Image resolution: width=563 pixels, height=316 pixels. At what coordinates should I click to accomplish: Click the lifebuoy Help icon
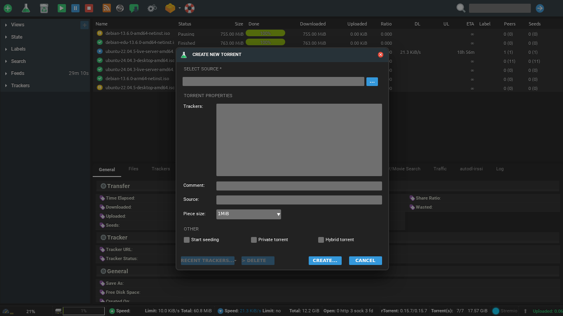[x=190, y=8]
